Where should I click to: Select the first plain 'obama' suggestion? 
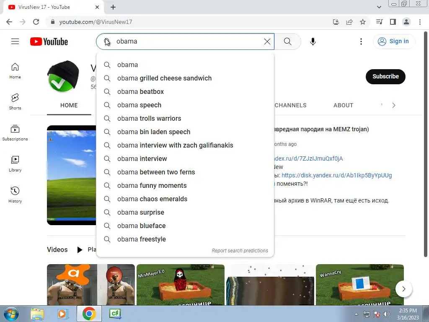pos(185,65)
